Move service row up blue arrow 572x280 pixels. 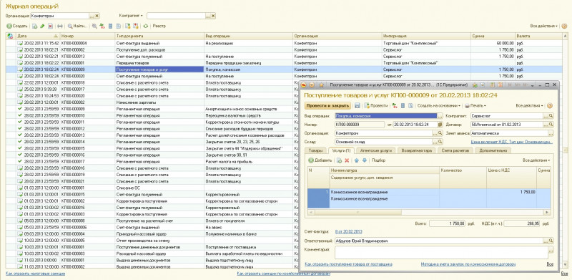click(x=357, y=160)
